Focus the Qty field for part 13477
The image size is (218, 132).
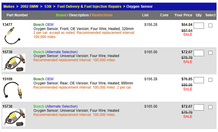point(199,26)
